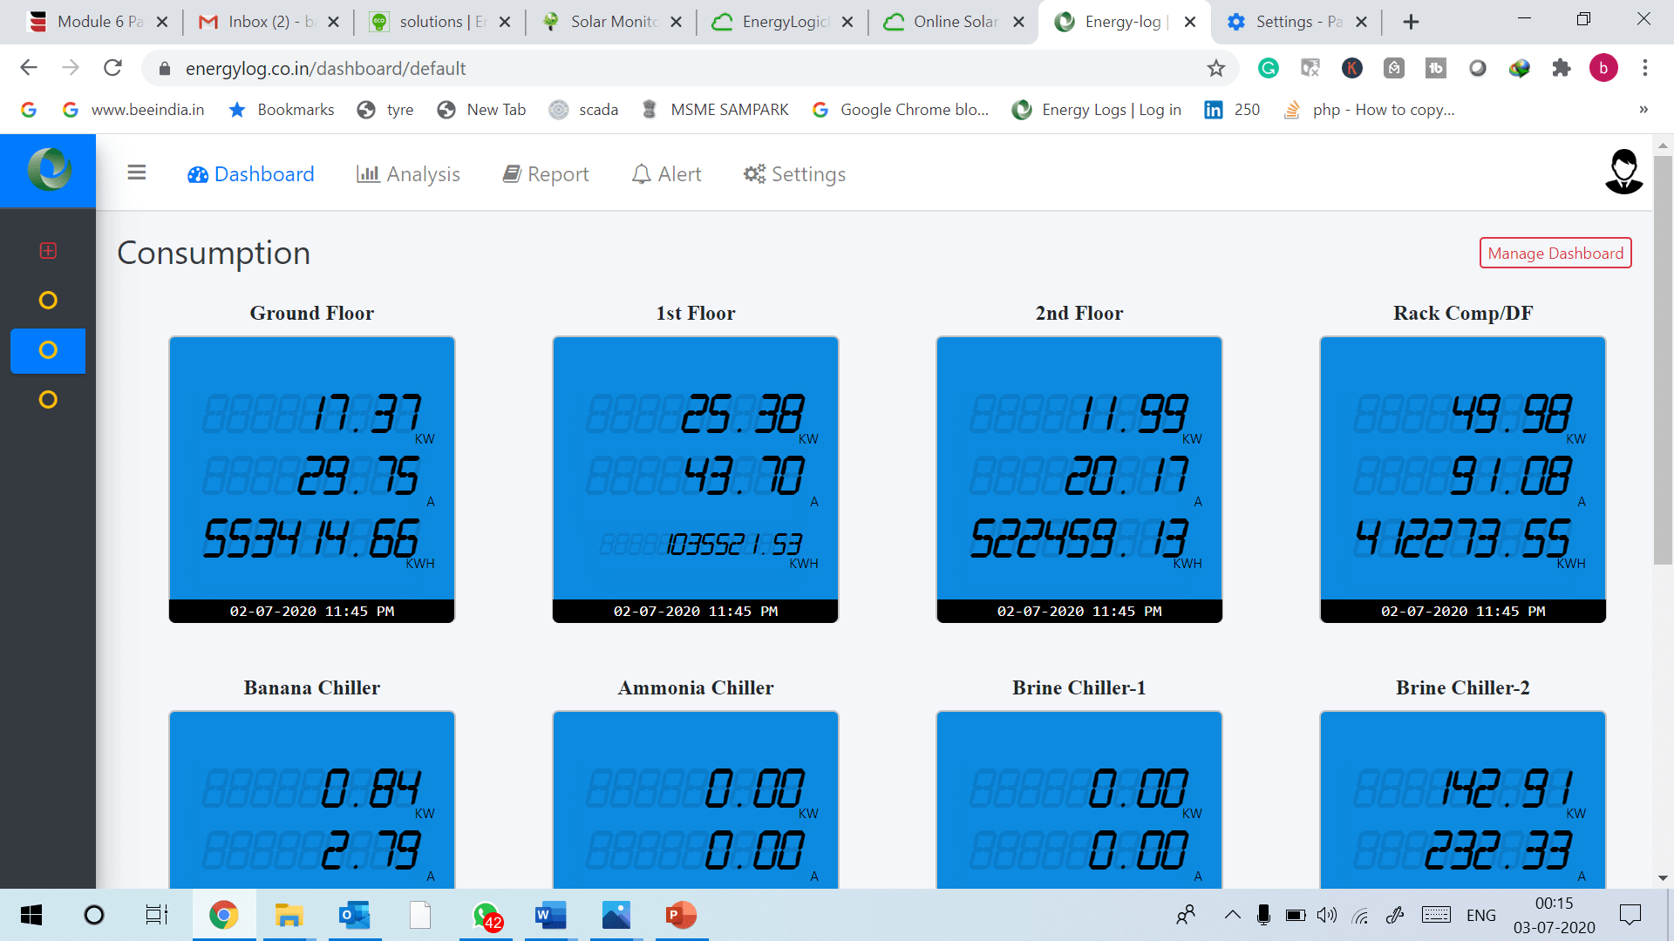Open Chrome extensions puzzle icon
This screenshot has height=941, width=1674.
tap(1561, 68)
